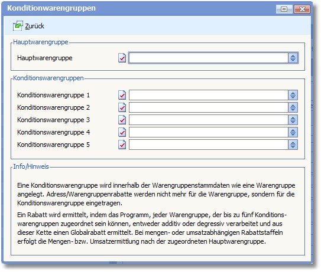
Task: Open lookup icon for Konditionswarengruppe 3
Action: [x=122, y=120]
